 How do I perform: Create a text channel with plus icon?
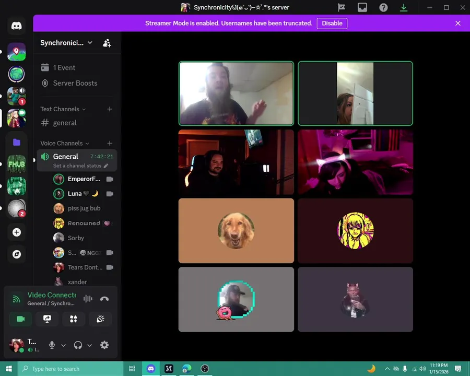click(110, 109)
